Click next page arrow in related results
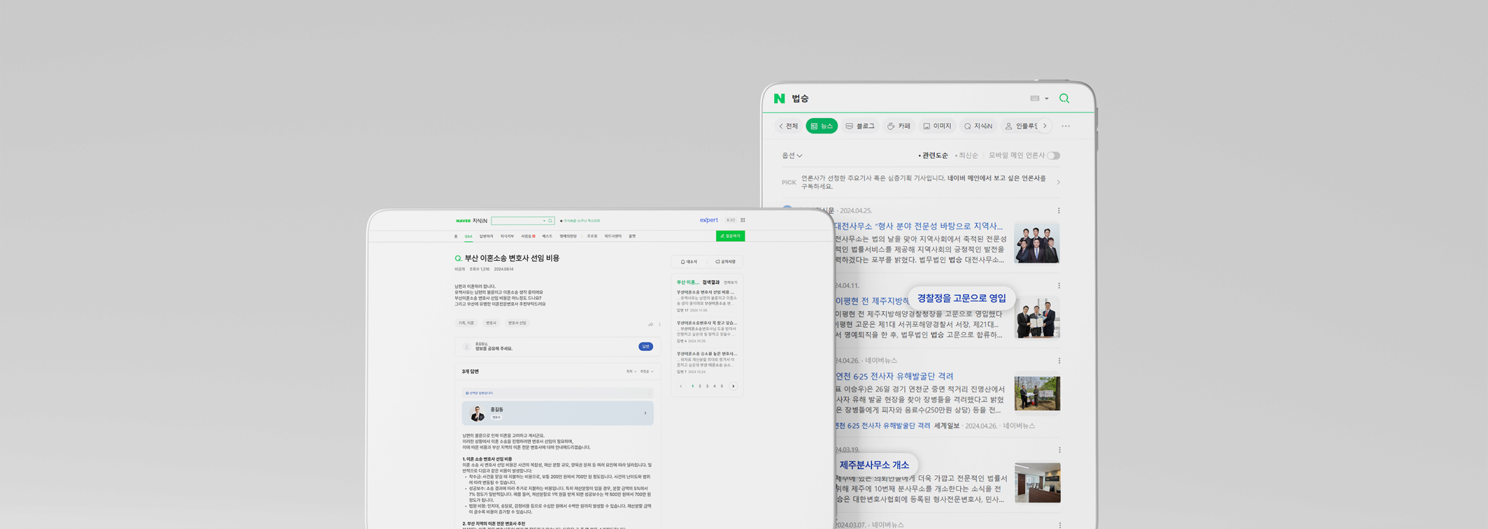This screenshot has width=1488, height=529. (x=733, y=386)
